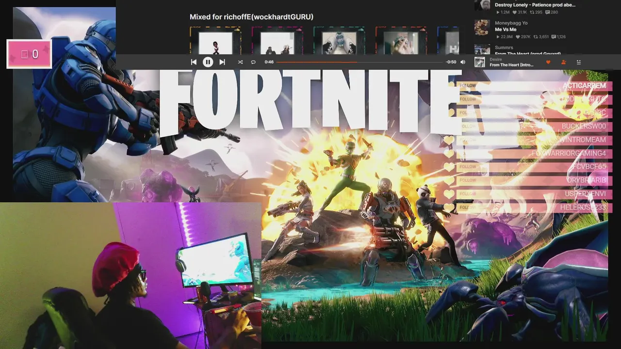Click FOLLOW label on ORYBRIARIB row
Screen dimensions: 621x349
tap(468, 180)
